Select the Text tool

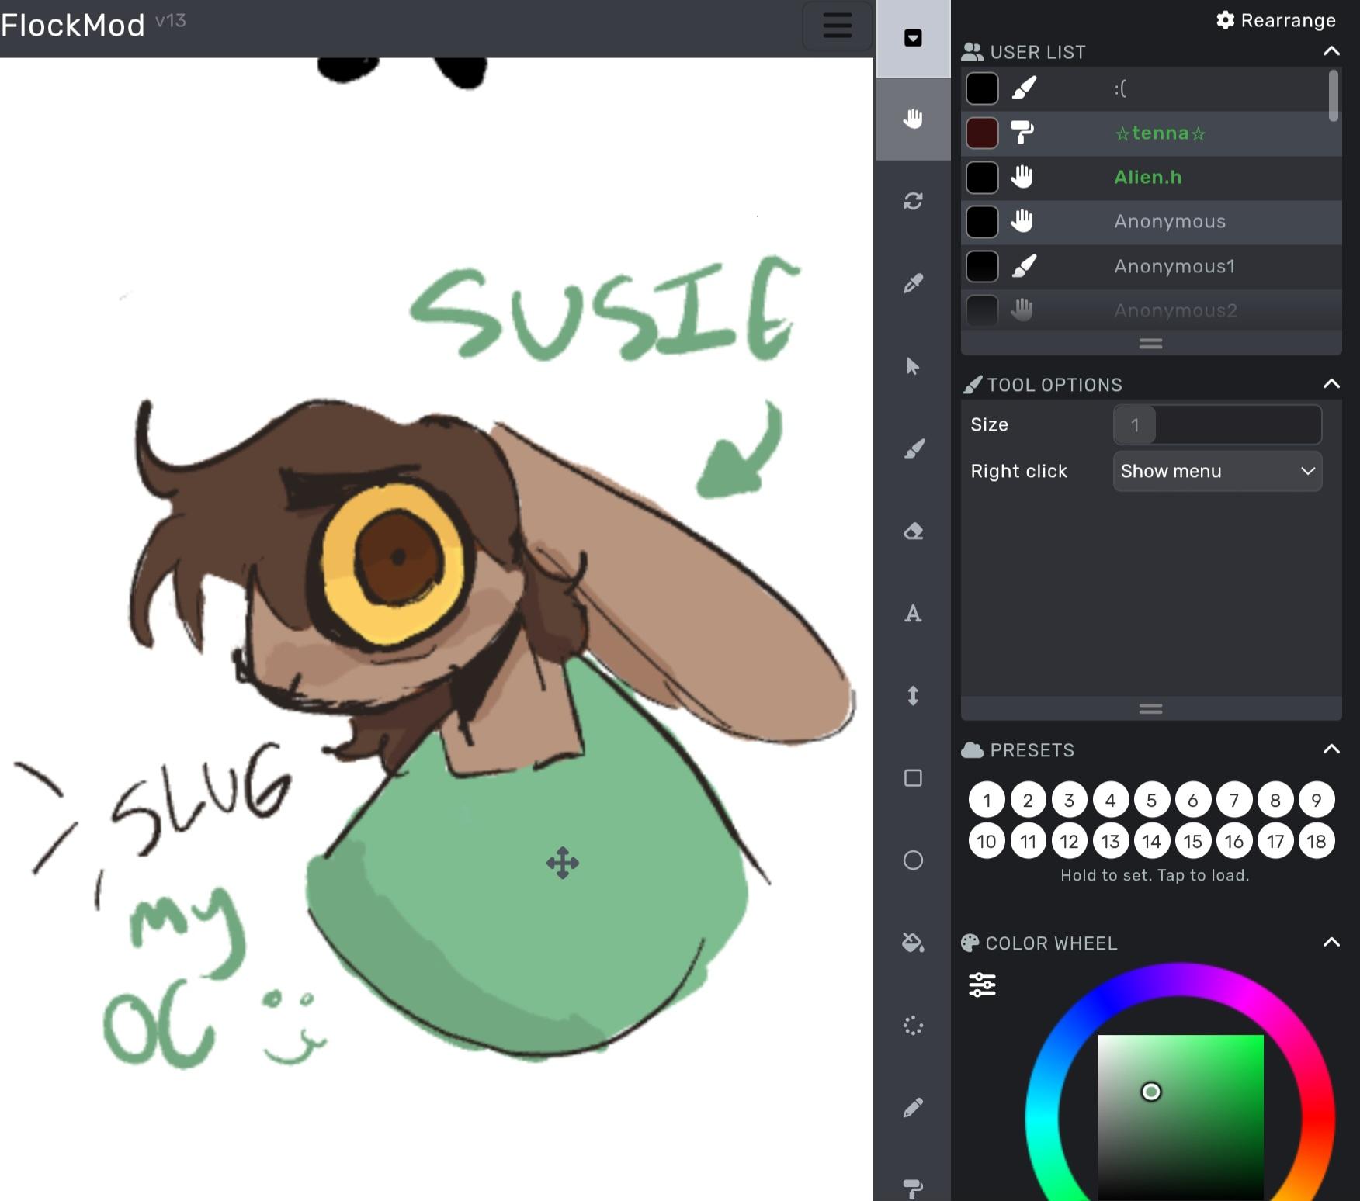click(x=913, y=614)
